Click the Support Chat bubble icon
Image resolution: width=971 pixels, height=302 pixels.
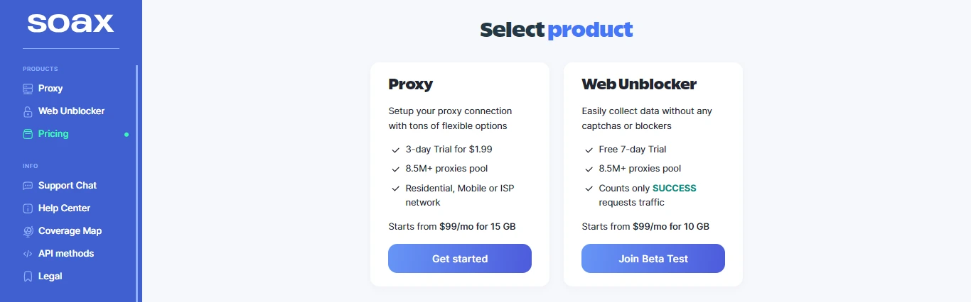(28, 186)
